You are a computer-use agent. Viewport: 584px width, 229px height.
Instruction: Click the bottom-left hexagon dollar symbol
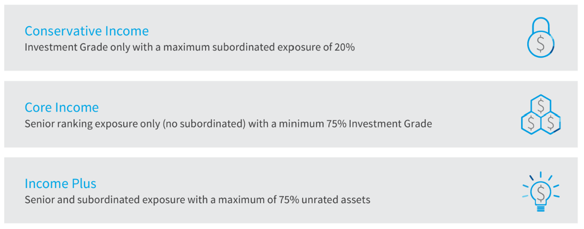coord(531,123)
